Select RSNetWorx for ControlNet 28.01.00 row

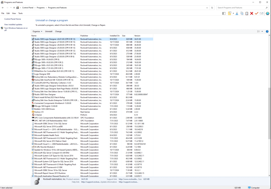92,71
